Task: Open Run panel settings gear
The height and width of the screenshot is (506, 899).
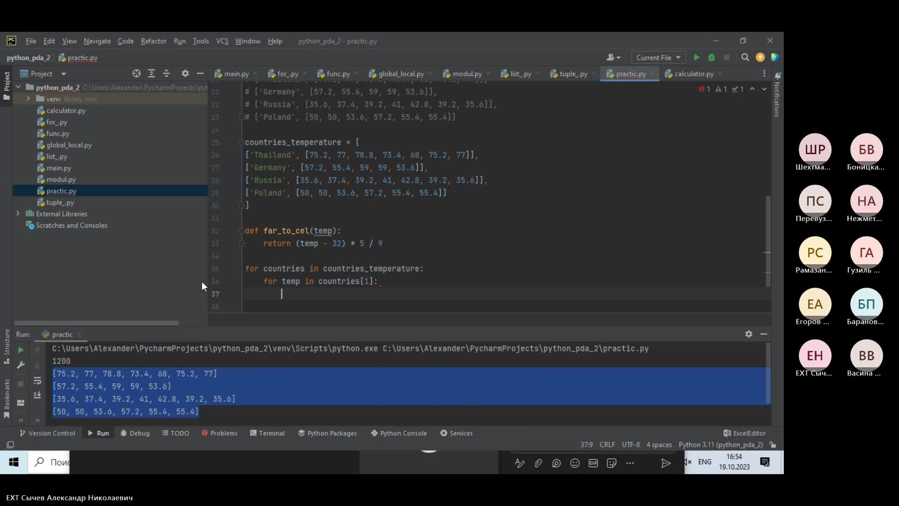Action: (749, 334)
